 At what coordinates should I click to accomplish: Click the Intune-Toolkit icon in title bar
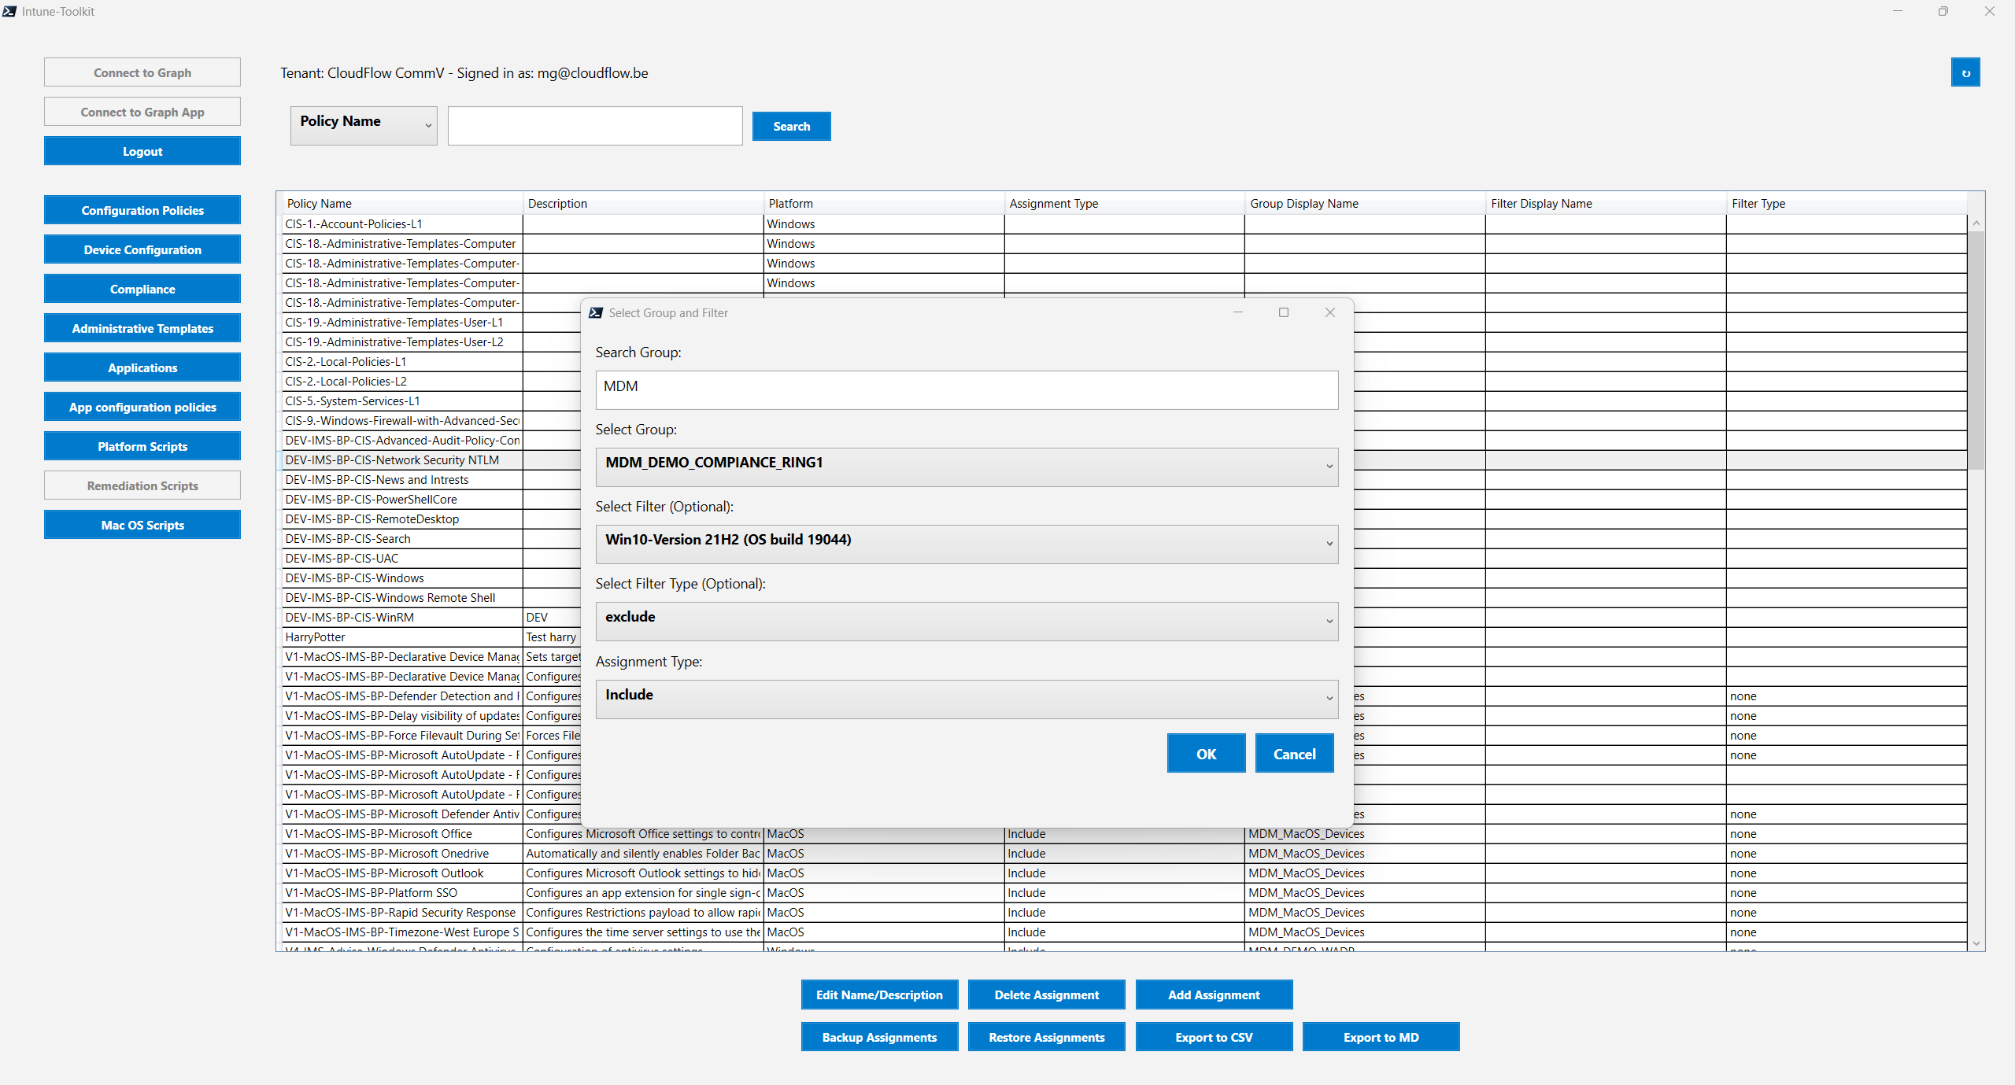tap(9, 11)
